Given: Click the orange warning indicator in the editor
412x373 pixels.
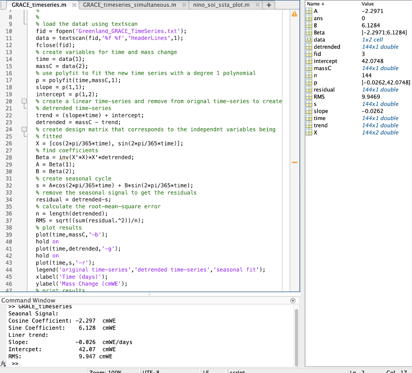Looking at the screenshot, I should coord(294,14).
